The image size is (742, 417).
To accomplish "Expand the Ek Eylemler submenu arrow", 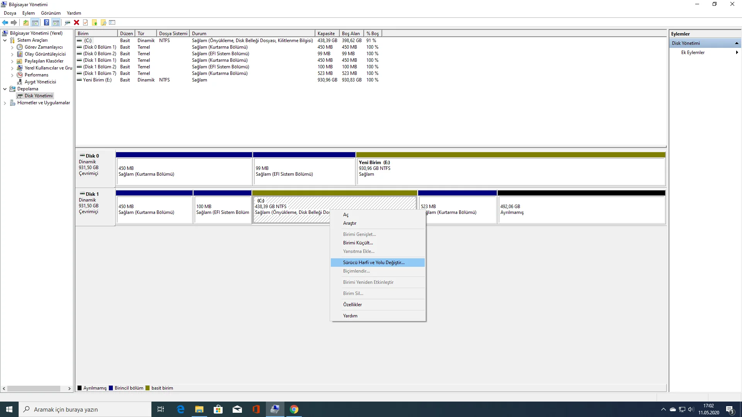I will click(x=737, y=53).
